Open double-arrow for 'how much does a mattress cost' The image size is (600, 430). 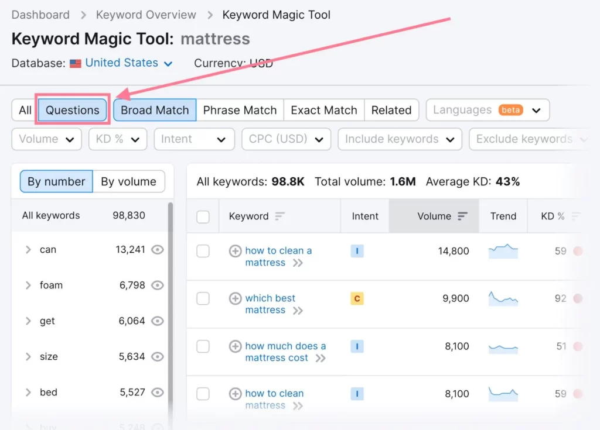321,358
